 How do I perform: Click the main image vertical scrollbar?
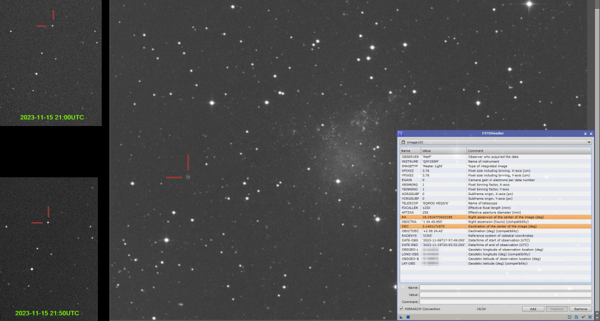pyautogui.click(x=598, y=160)
